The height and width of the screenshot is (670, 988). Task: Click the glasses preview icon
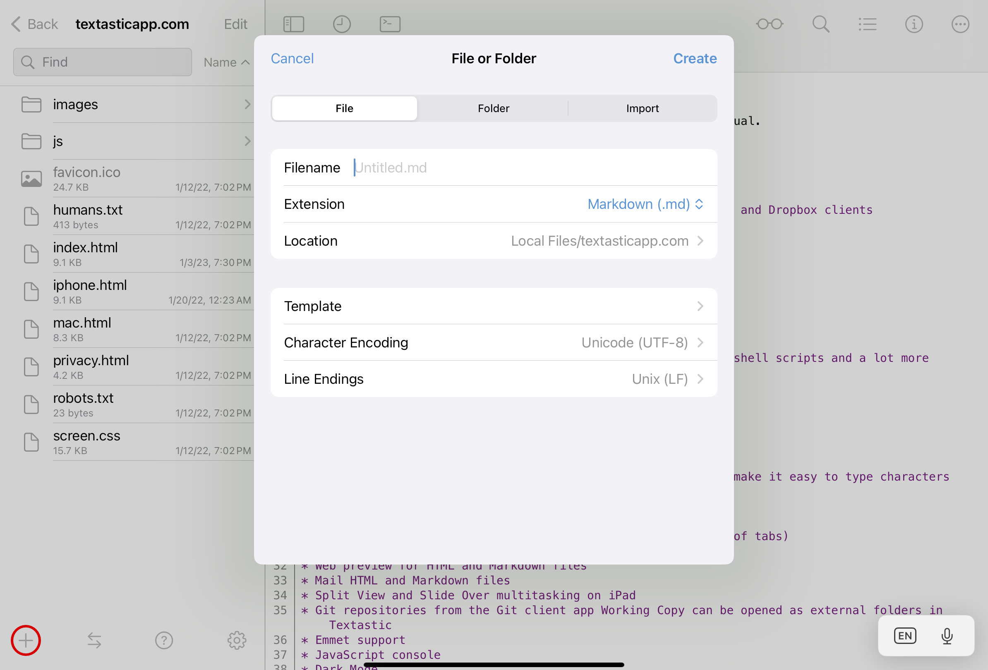point(770,24)
